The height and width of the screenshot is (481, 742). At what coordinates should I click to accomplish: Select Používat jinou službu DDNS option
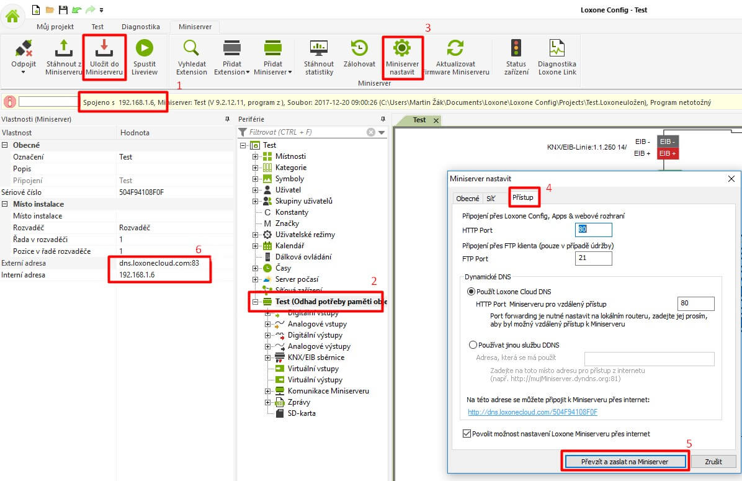pos(473,344)
